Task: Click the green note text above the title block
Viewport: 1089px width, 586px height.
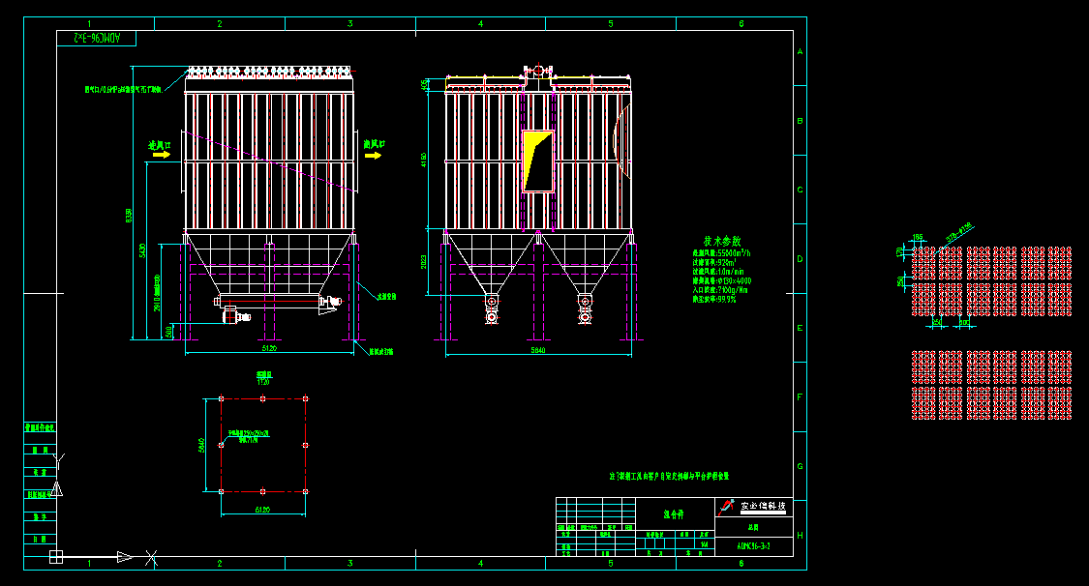Action: point(668,477)
